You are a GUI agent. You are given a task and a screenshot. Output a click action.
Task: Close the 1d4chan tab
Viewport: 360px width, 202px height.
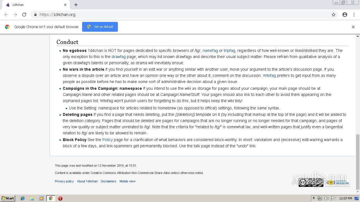(65, 5)
